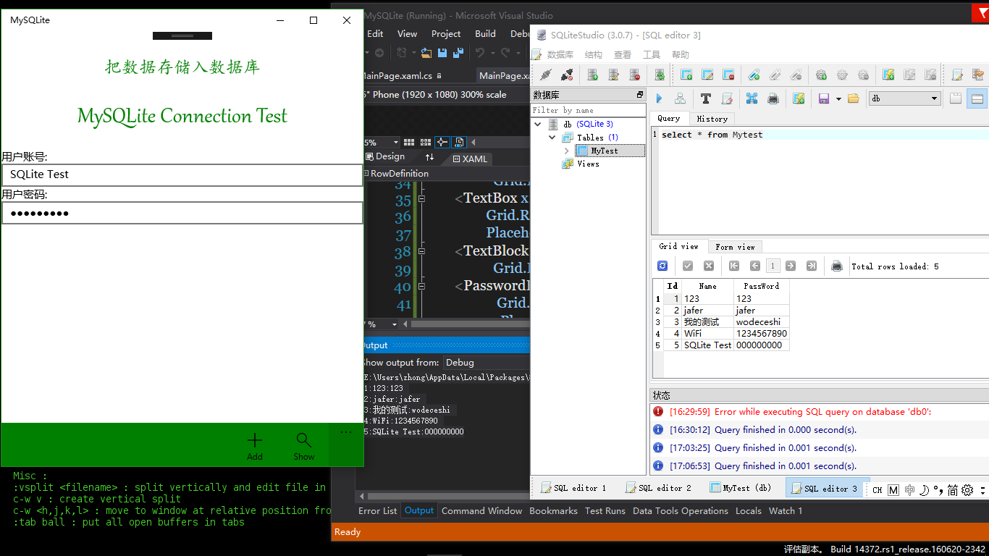Image resolution: width=989 pixels, height=556 pixels.
Task: Click connect to database plug icon in SQLiteStudio
Action: (x=546, y=75)
